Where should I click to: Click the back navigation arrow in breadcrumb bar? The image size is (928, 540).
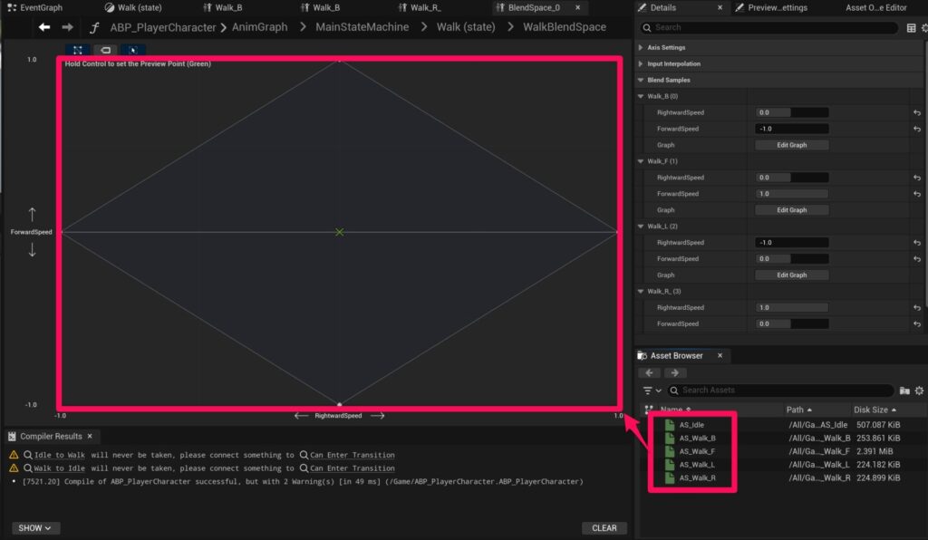[x=44, y=27]
